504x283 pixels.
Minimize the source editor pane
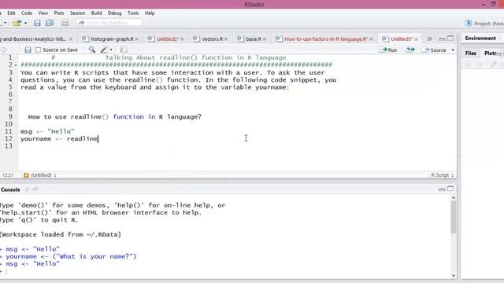click(442, 39)
